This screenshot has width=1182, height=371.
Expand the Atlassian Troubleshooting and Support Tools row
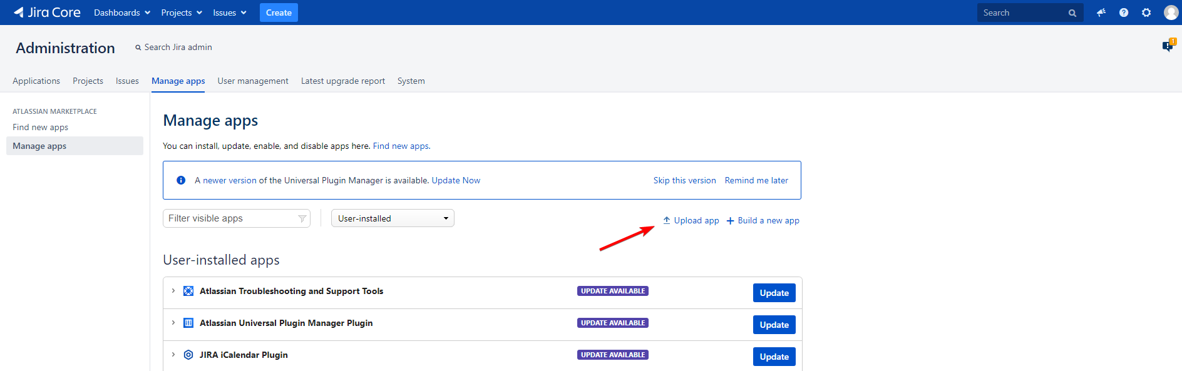coord(173,291)
